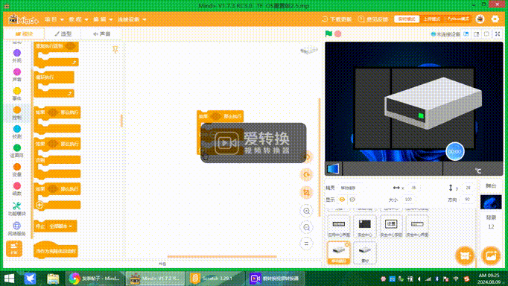Click the red stop button
The image size is (508, 286).
pos(338,34)
